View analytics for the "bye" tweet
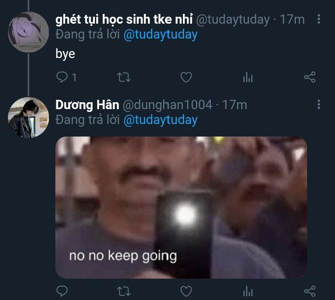Screen dimensions: 335x300 click(x=248, y=78)
